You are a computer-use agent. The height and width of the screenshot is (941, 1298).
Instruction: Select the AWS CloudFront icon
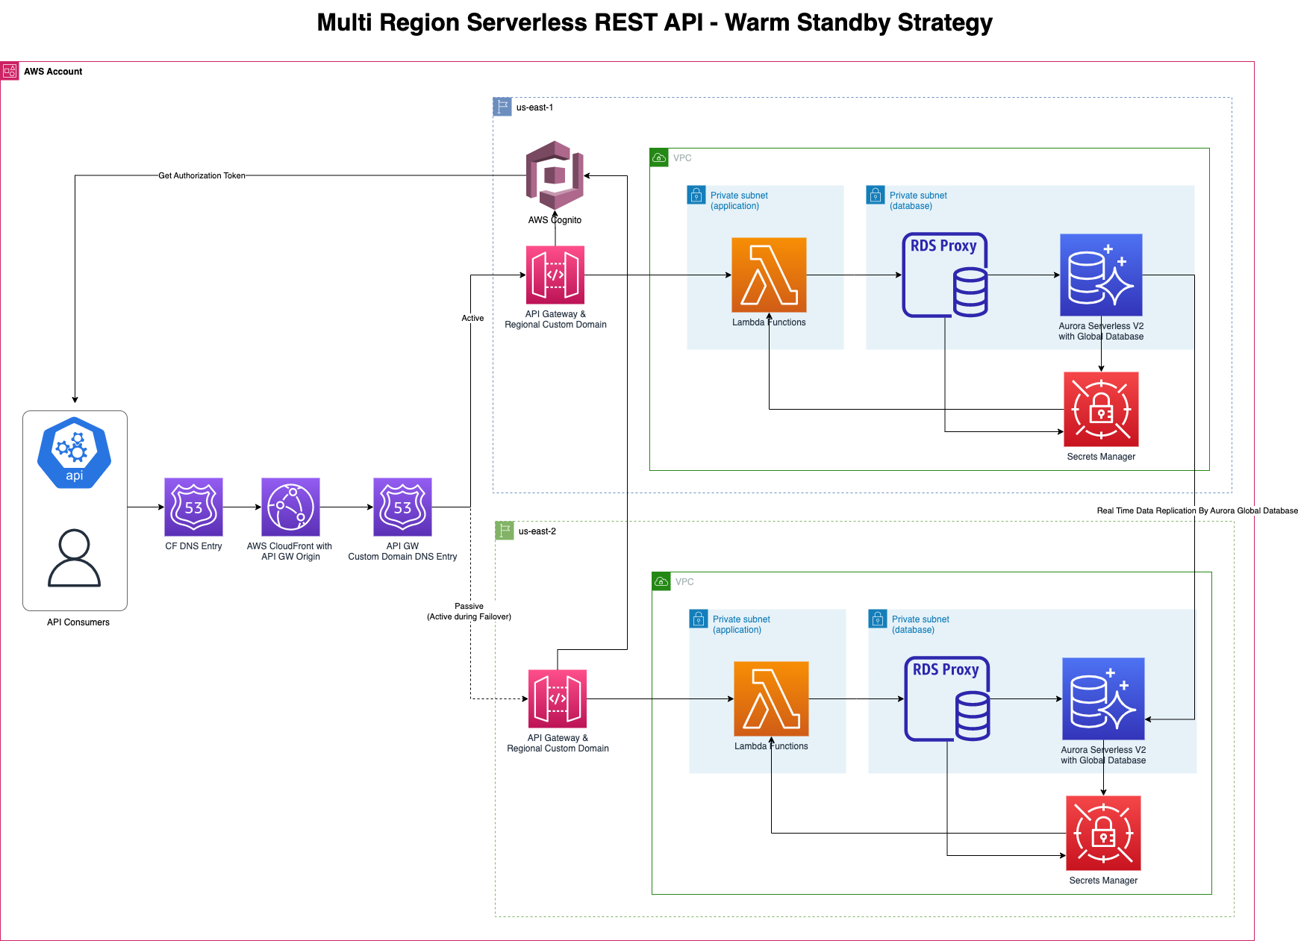(x=290, y=507)
